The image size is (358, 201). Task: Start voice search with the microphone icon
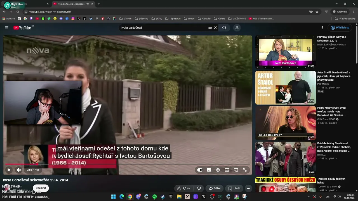tap(237, 28)
